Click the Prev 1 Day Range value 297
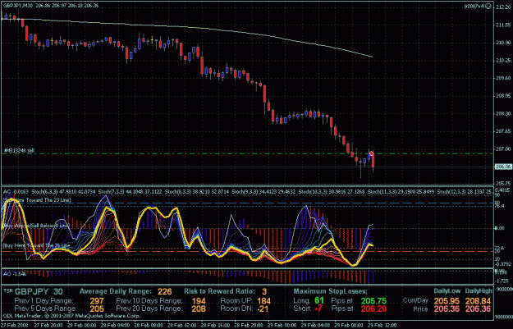513x329 pixels. (x=97, y=301)
